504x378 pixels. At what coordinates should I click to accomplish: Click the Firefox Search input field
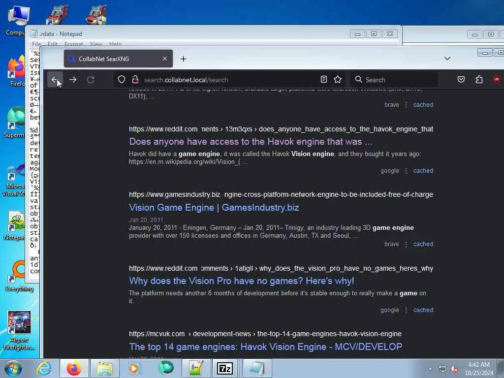(x=394, y=80)
